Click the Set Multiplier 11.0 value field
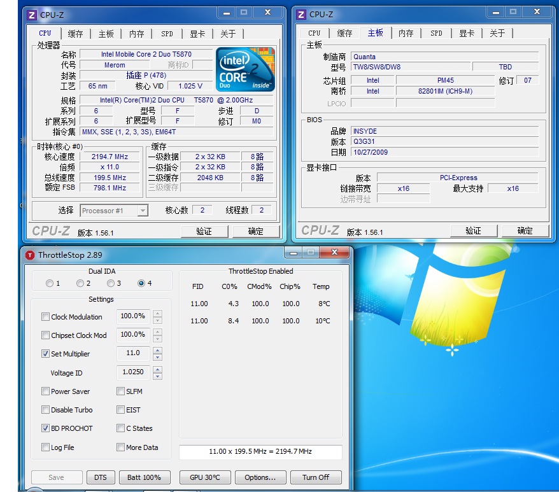Image resolution: width=559 pixels, height=492 pixels. click(133, 353)
